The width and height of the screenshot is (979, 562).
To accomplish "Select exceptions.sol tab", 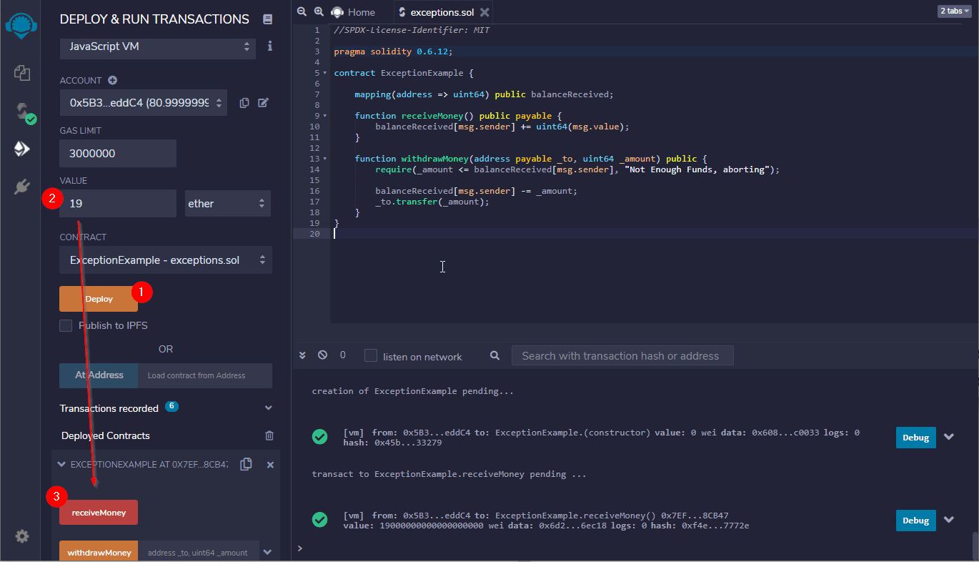I will coord(444,12).
